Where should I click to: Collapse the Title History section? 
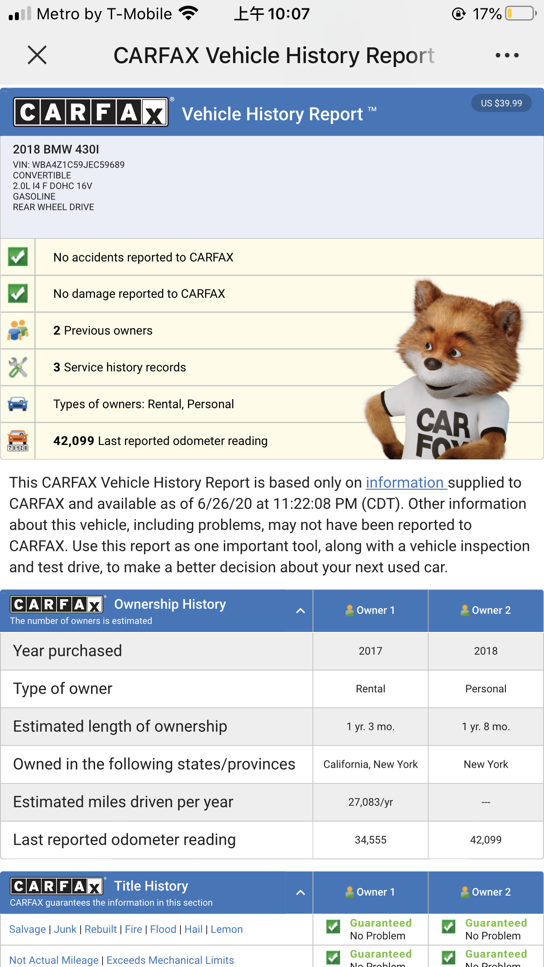pyautogui.click(x=300, y=893)
